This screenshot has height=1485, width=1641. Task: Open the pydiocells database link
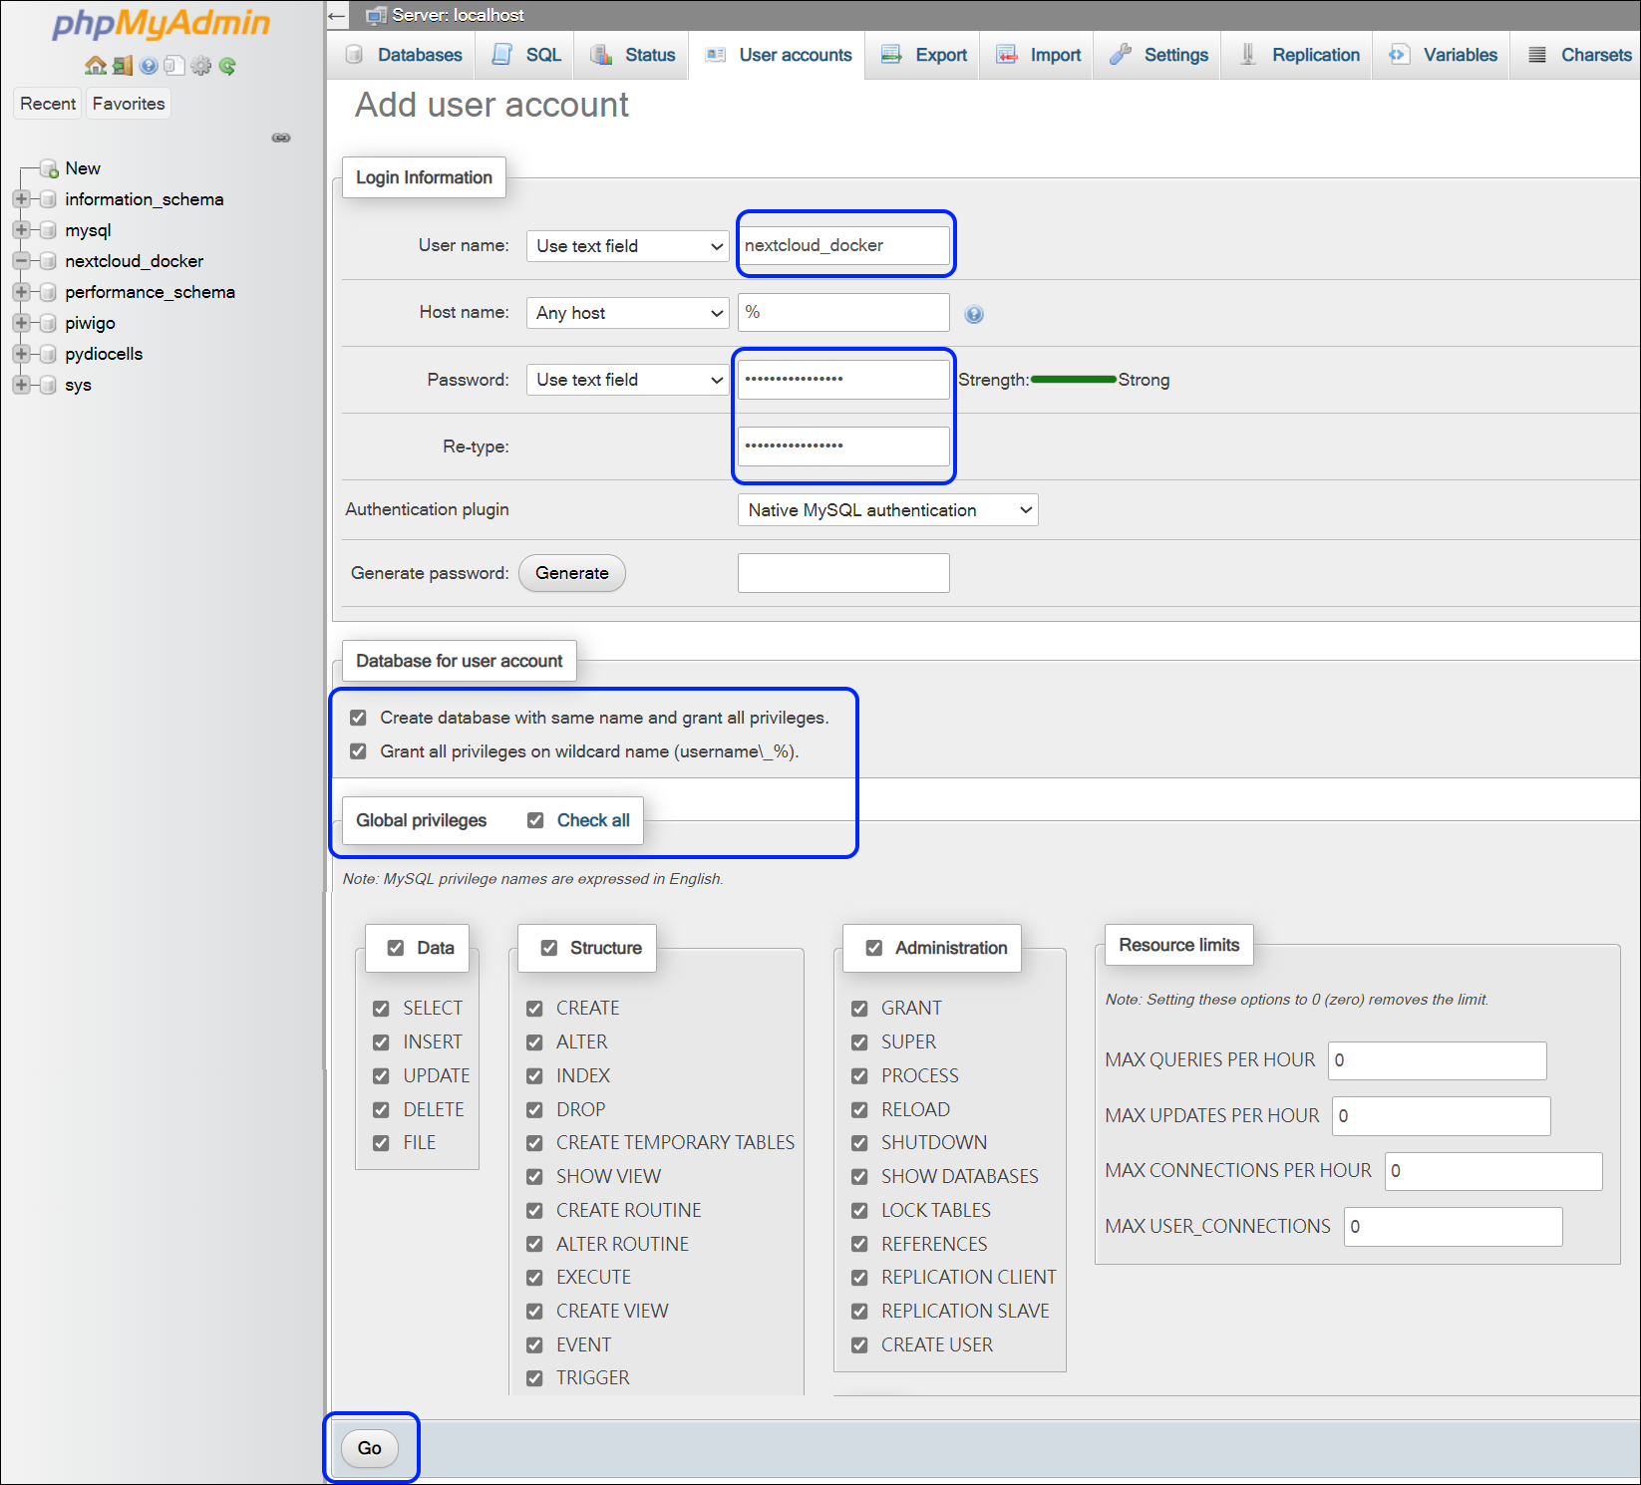[104, 354]
